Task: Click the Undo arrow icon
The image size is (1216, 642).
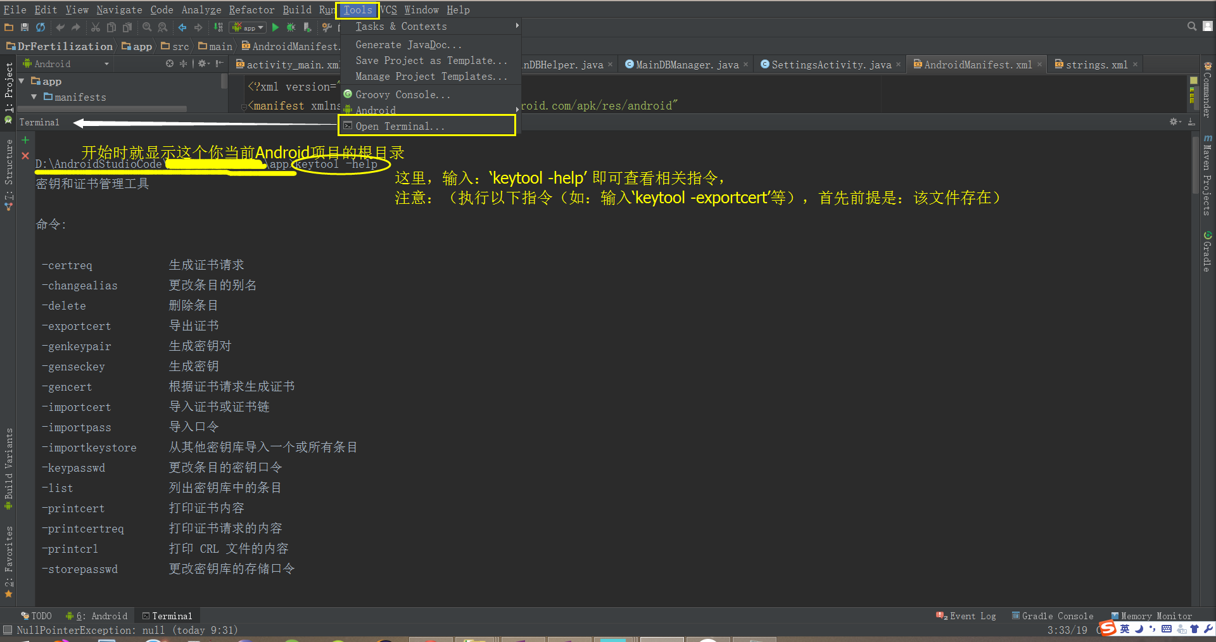Action: click(60, 27)
